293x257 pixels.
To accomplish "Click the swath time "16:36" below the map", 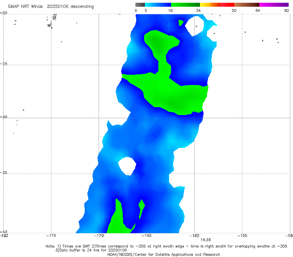I will (205, 240).
